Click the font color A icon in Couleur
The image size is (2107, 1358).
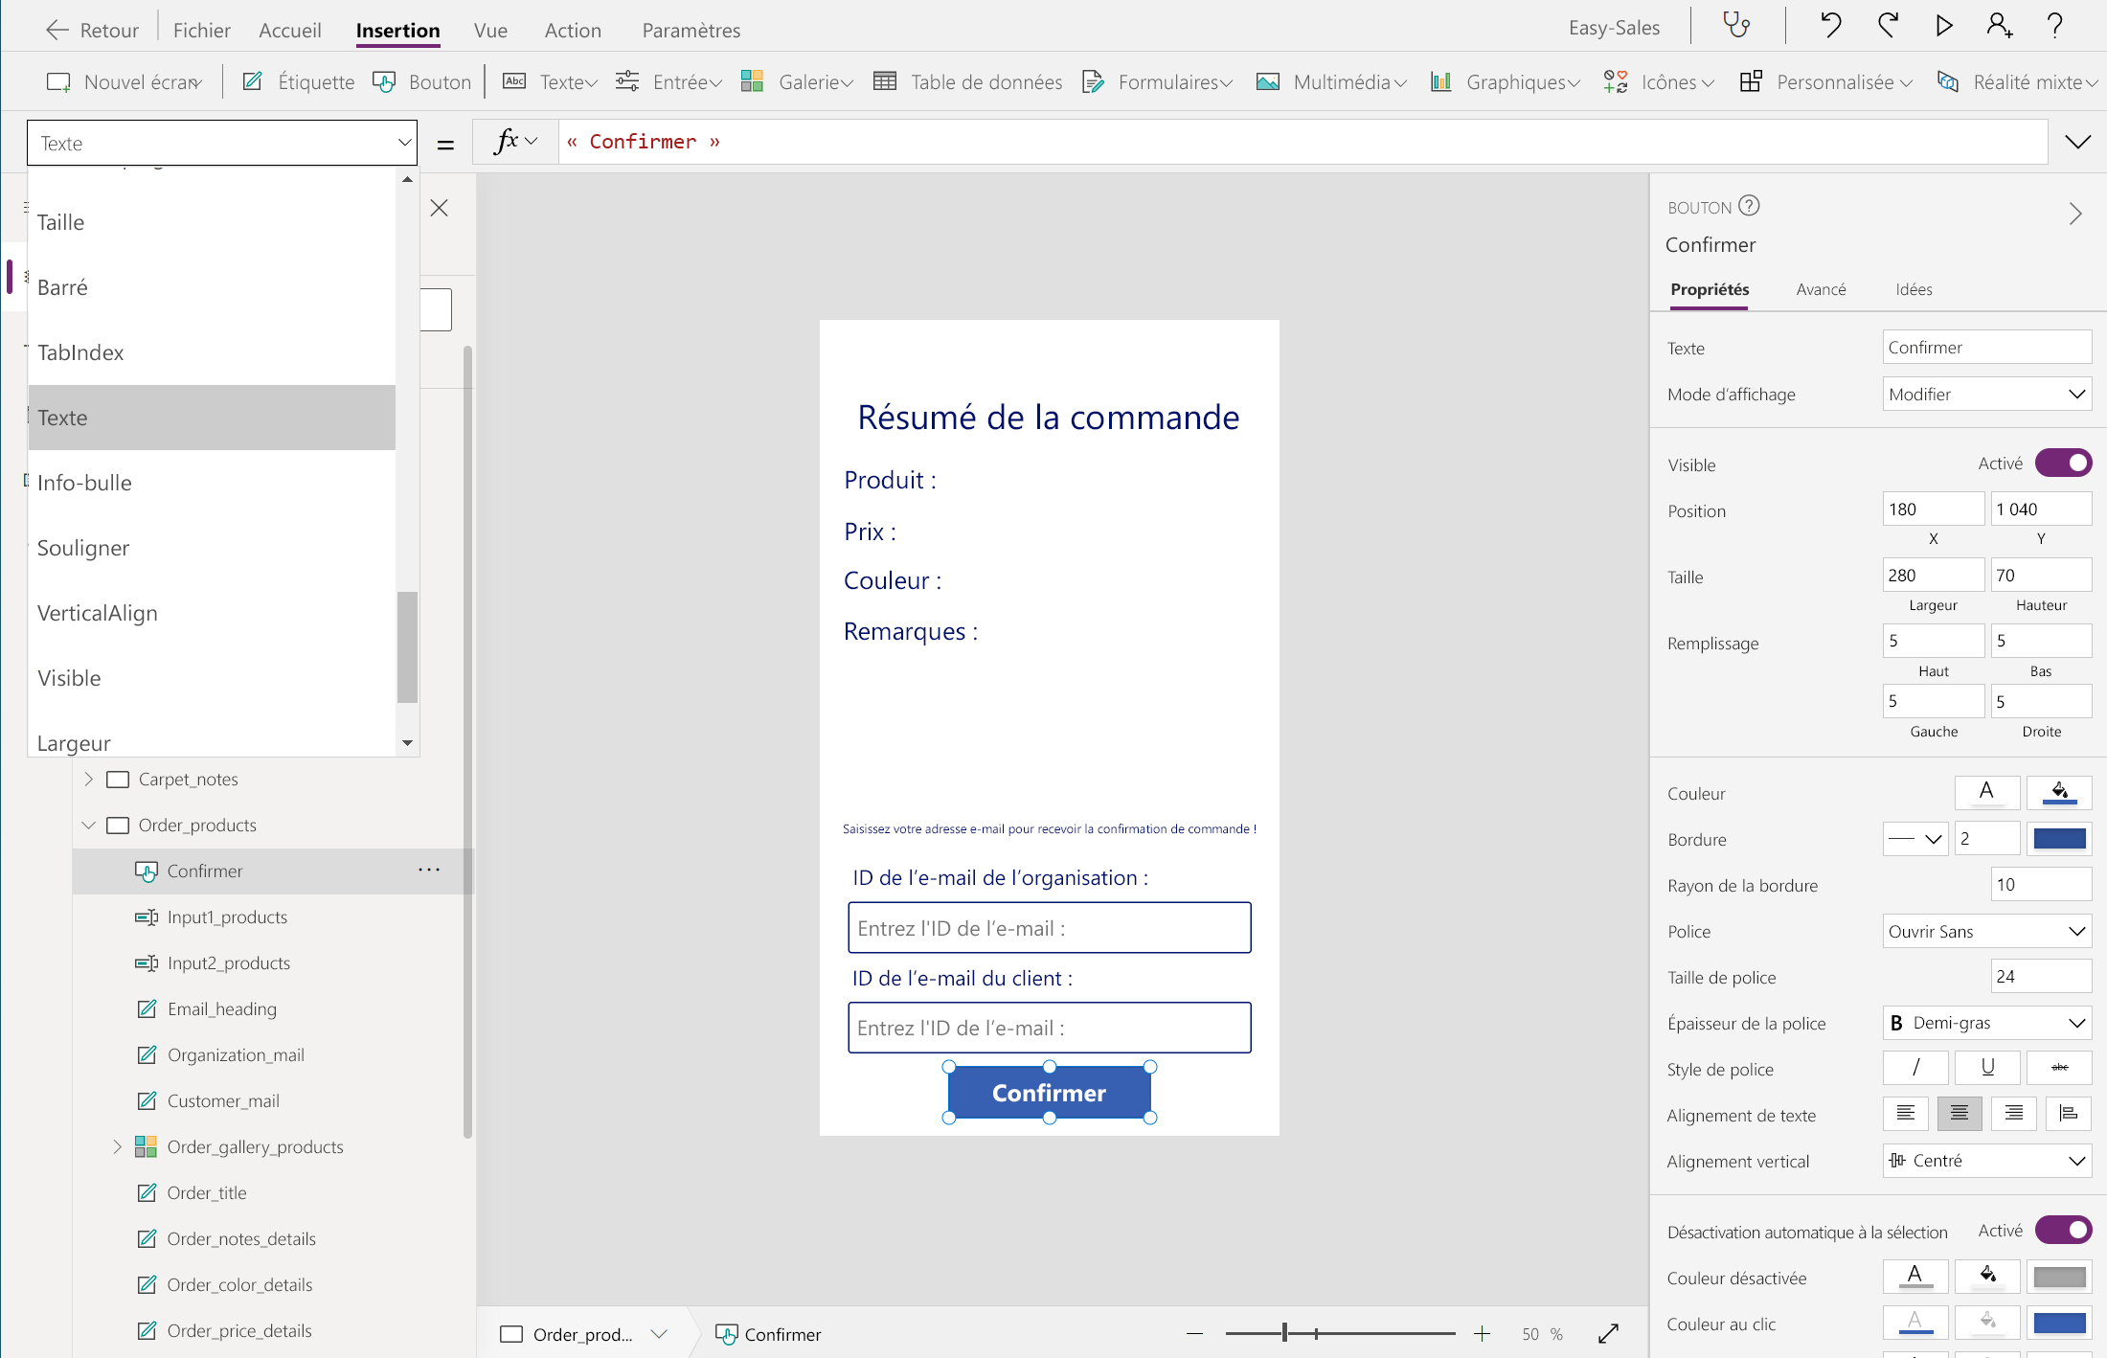(x=1987, y=792)
